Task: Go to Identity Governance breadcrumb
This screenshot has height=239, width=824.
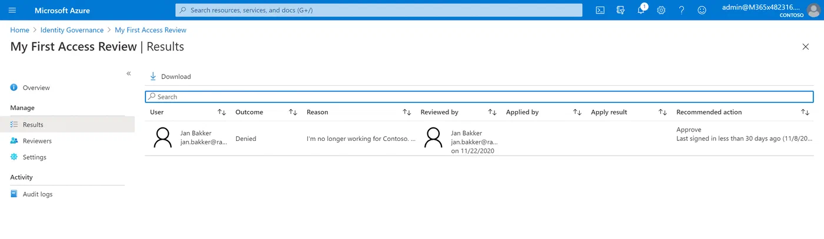Action: point(72,30)
